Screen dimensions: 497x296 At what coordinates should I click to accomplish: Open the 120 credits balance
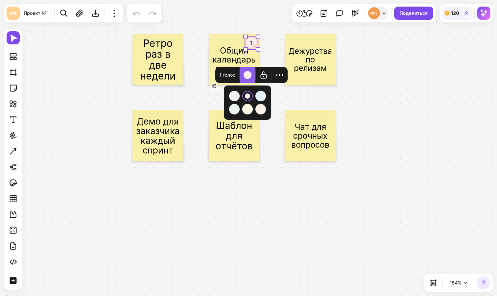point(457,13)
